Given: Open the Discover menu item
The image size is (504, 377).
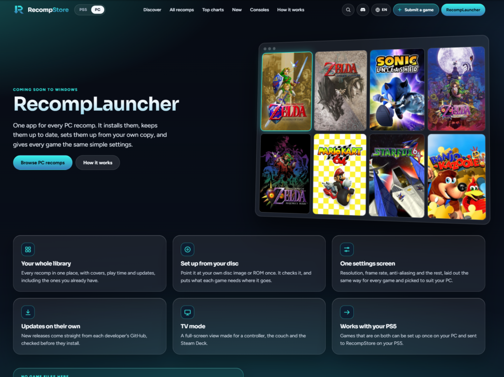Looking at the screenshot, I should 153,10.
